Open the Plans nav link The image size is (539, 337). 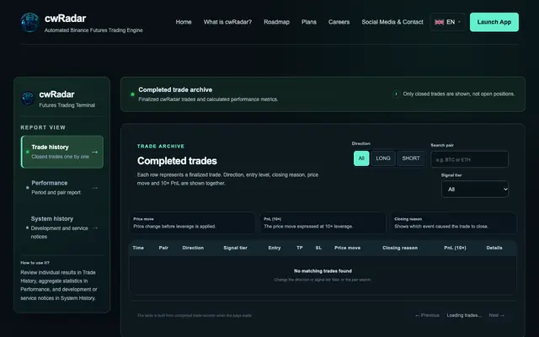coord(309,22)
